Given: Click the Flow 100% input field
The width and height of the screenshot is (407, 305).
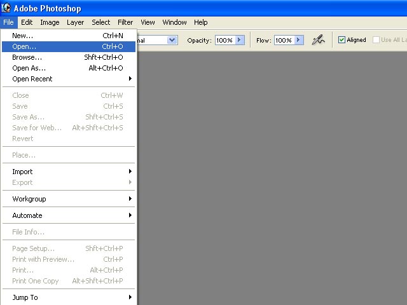Looking at the screenshot, I should [x=284, y=40].
